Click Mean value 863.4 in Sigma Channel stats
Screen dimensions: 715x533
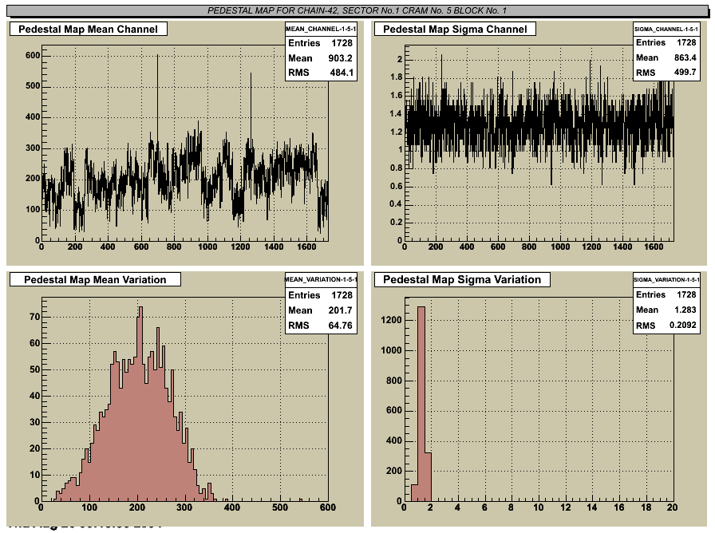[x=685, y=57]
